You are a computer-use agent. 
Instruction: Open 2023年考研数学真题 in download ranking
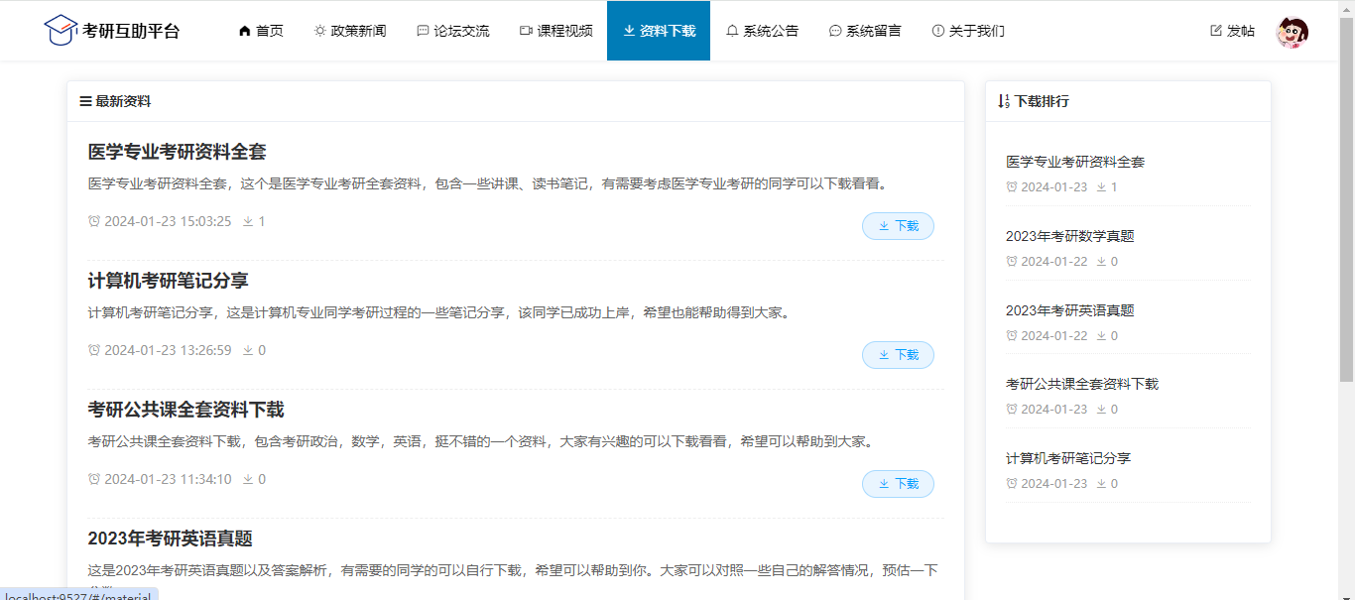click(x=1069, y=236)
